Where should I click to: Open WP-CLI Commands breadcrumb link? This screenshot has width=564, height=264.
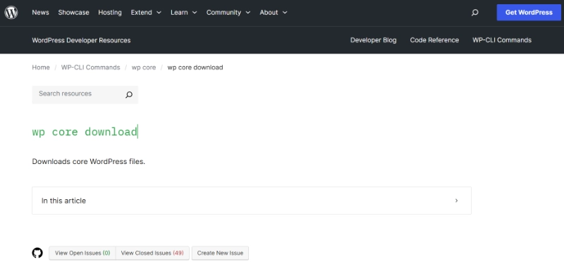click(x=91, y=68)
